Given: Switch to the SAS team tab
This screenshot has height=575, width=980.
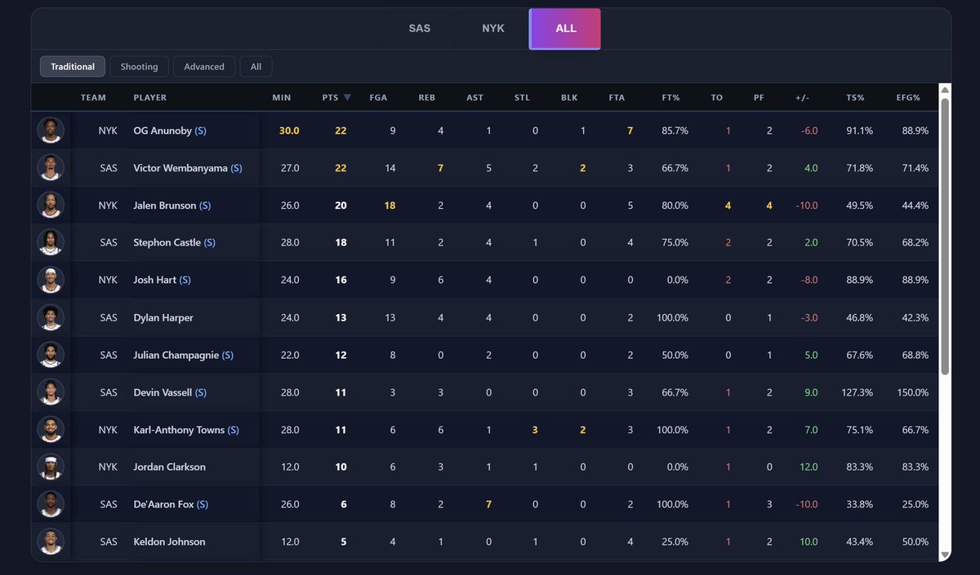Looking at the screenshot, I should 420,29.
